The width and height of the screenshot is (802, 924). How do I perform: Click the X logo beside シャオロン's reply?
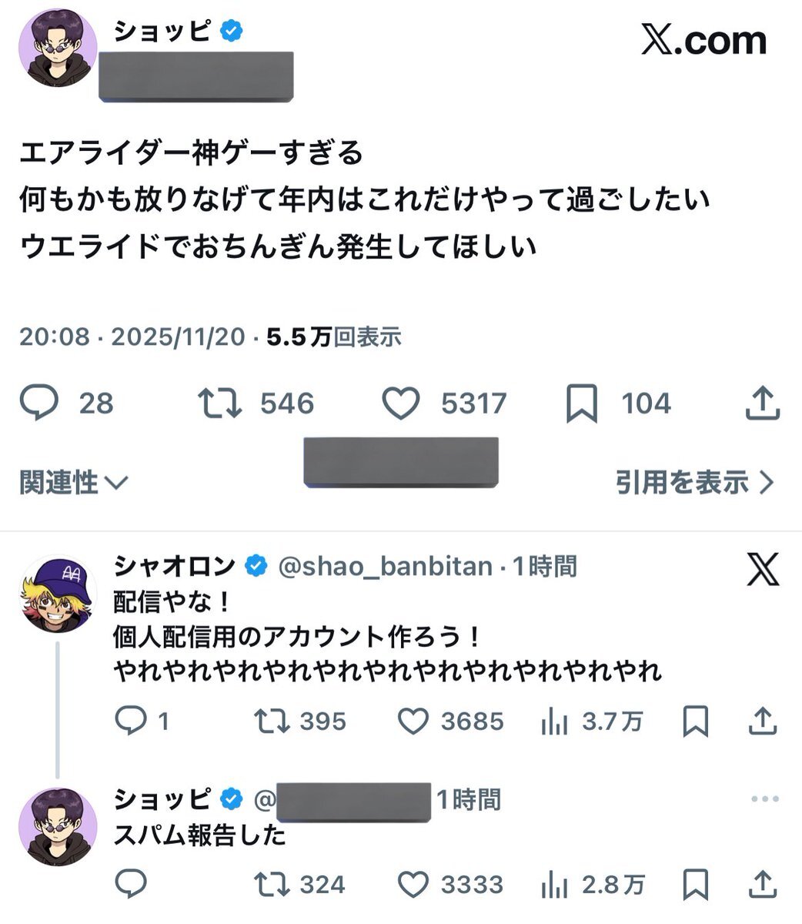tap(762, 570)
